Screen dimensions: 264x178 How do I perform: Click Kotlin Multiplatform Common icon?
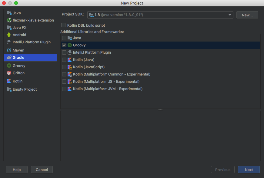[70, 74]
